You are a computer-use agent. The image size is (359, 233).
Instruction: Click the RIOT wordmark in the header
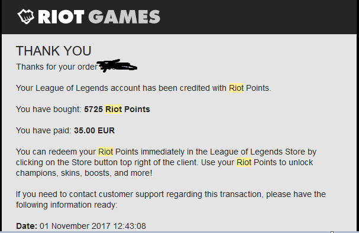pyautogui.click(x=61, y=17)
